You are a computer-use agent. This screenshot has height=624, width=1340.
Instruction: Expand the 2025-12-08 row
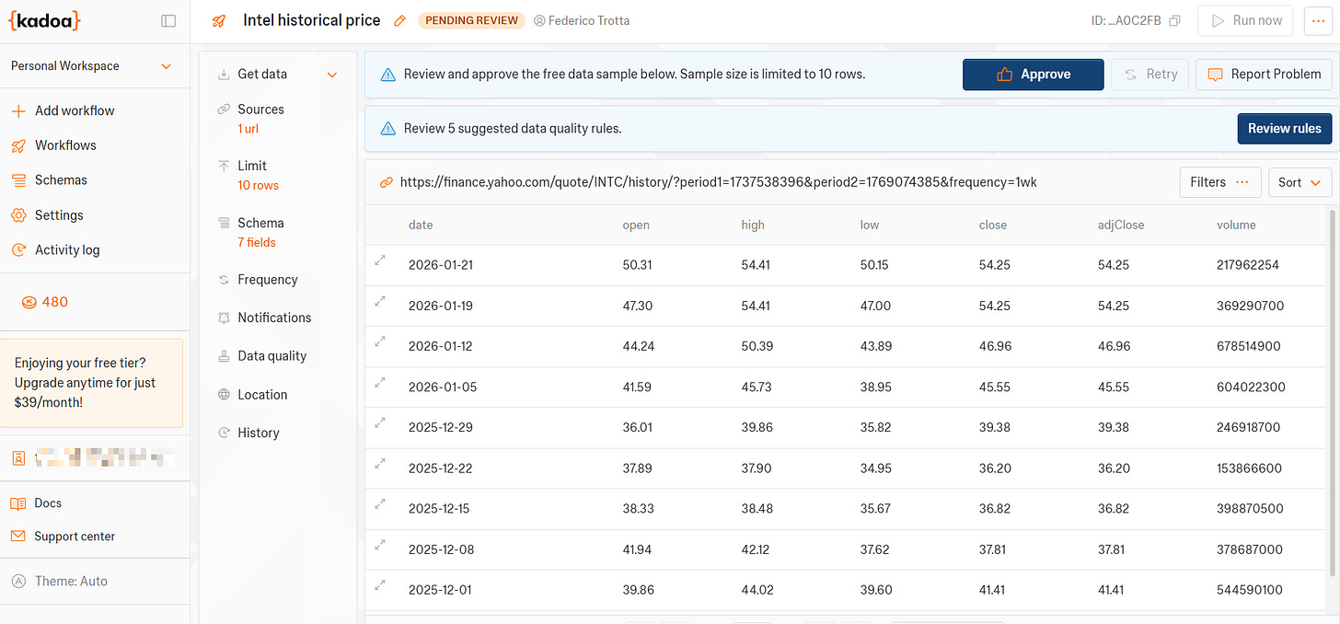tap(379, 545)
